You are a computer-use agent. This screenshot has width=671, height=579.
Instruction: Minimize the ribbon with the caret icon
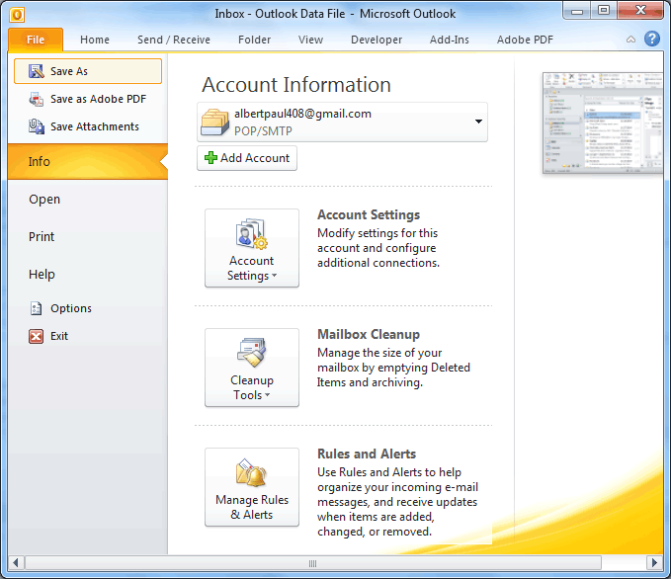[630, 40]
